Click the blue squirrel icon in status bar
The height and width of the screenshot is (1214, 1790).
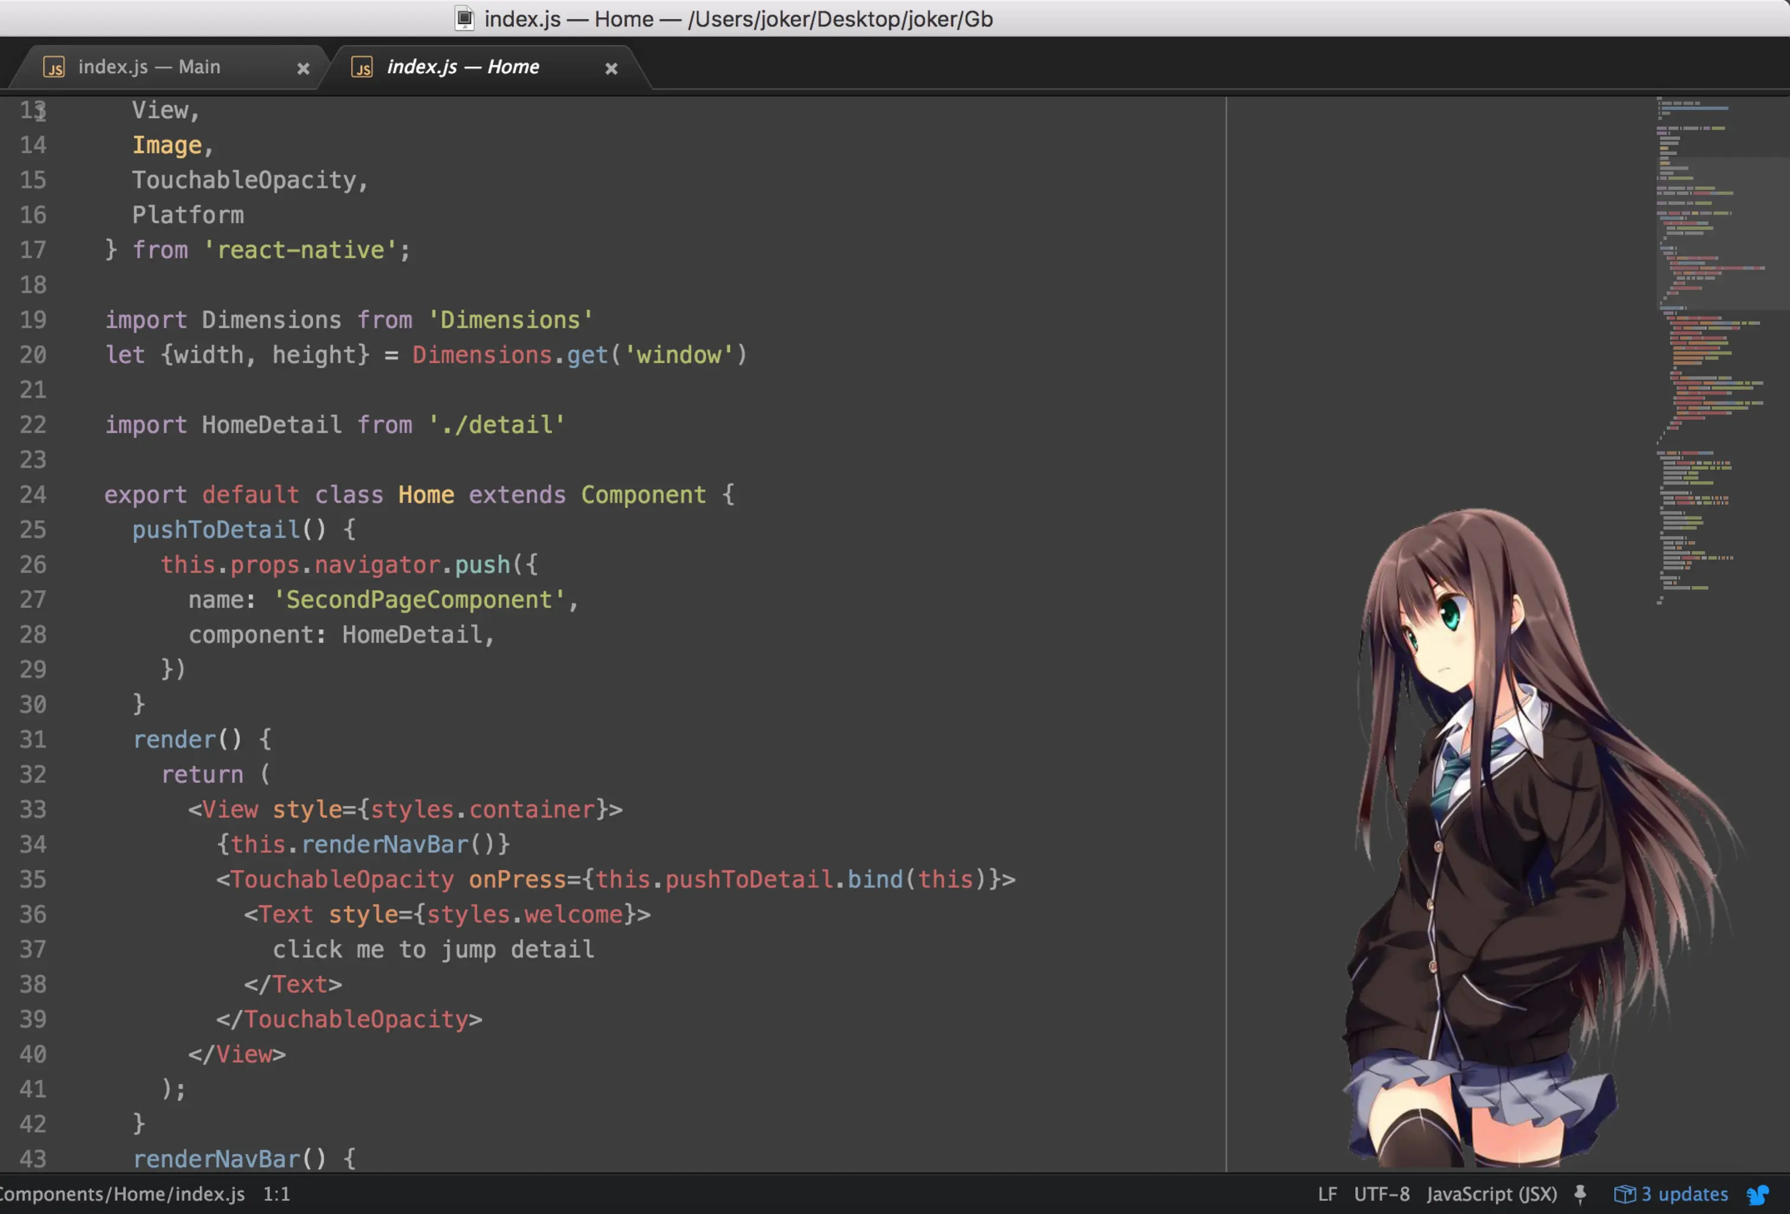[x=1759, y=1194]
